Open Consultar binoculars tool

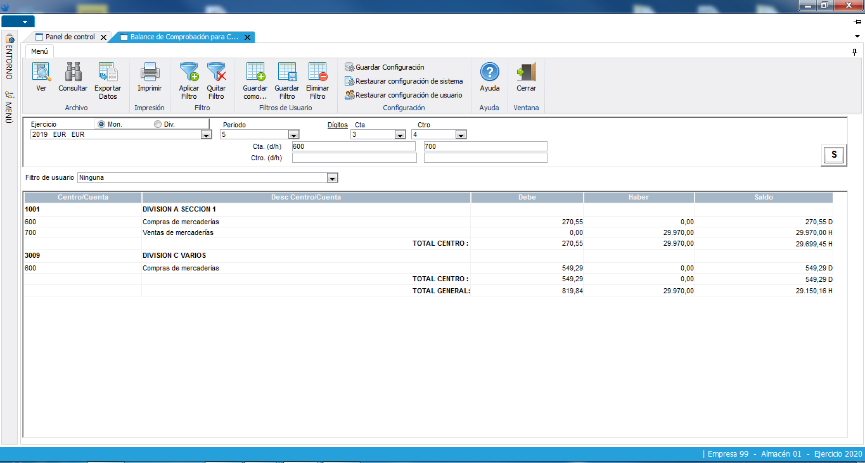73,73
